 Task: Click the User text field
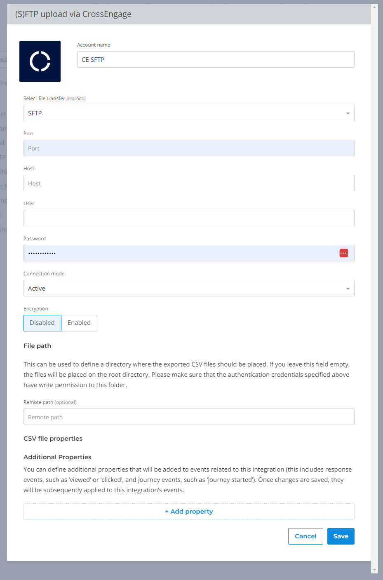tap(188, 218)
